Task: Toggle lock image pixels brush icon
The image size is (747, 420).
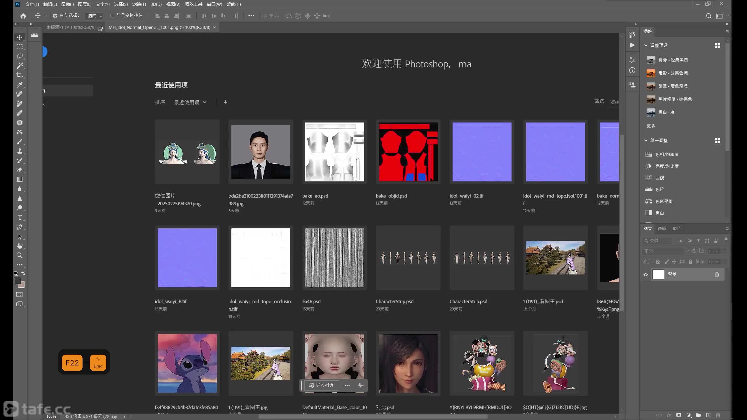Action: tap(666, 262)
